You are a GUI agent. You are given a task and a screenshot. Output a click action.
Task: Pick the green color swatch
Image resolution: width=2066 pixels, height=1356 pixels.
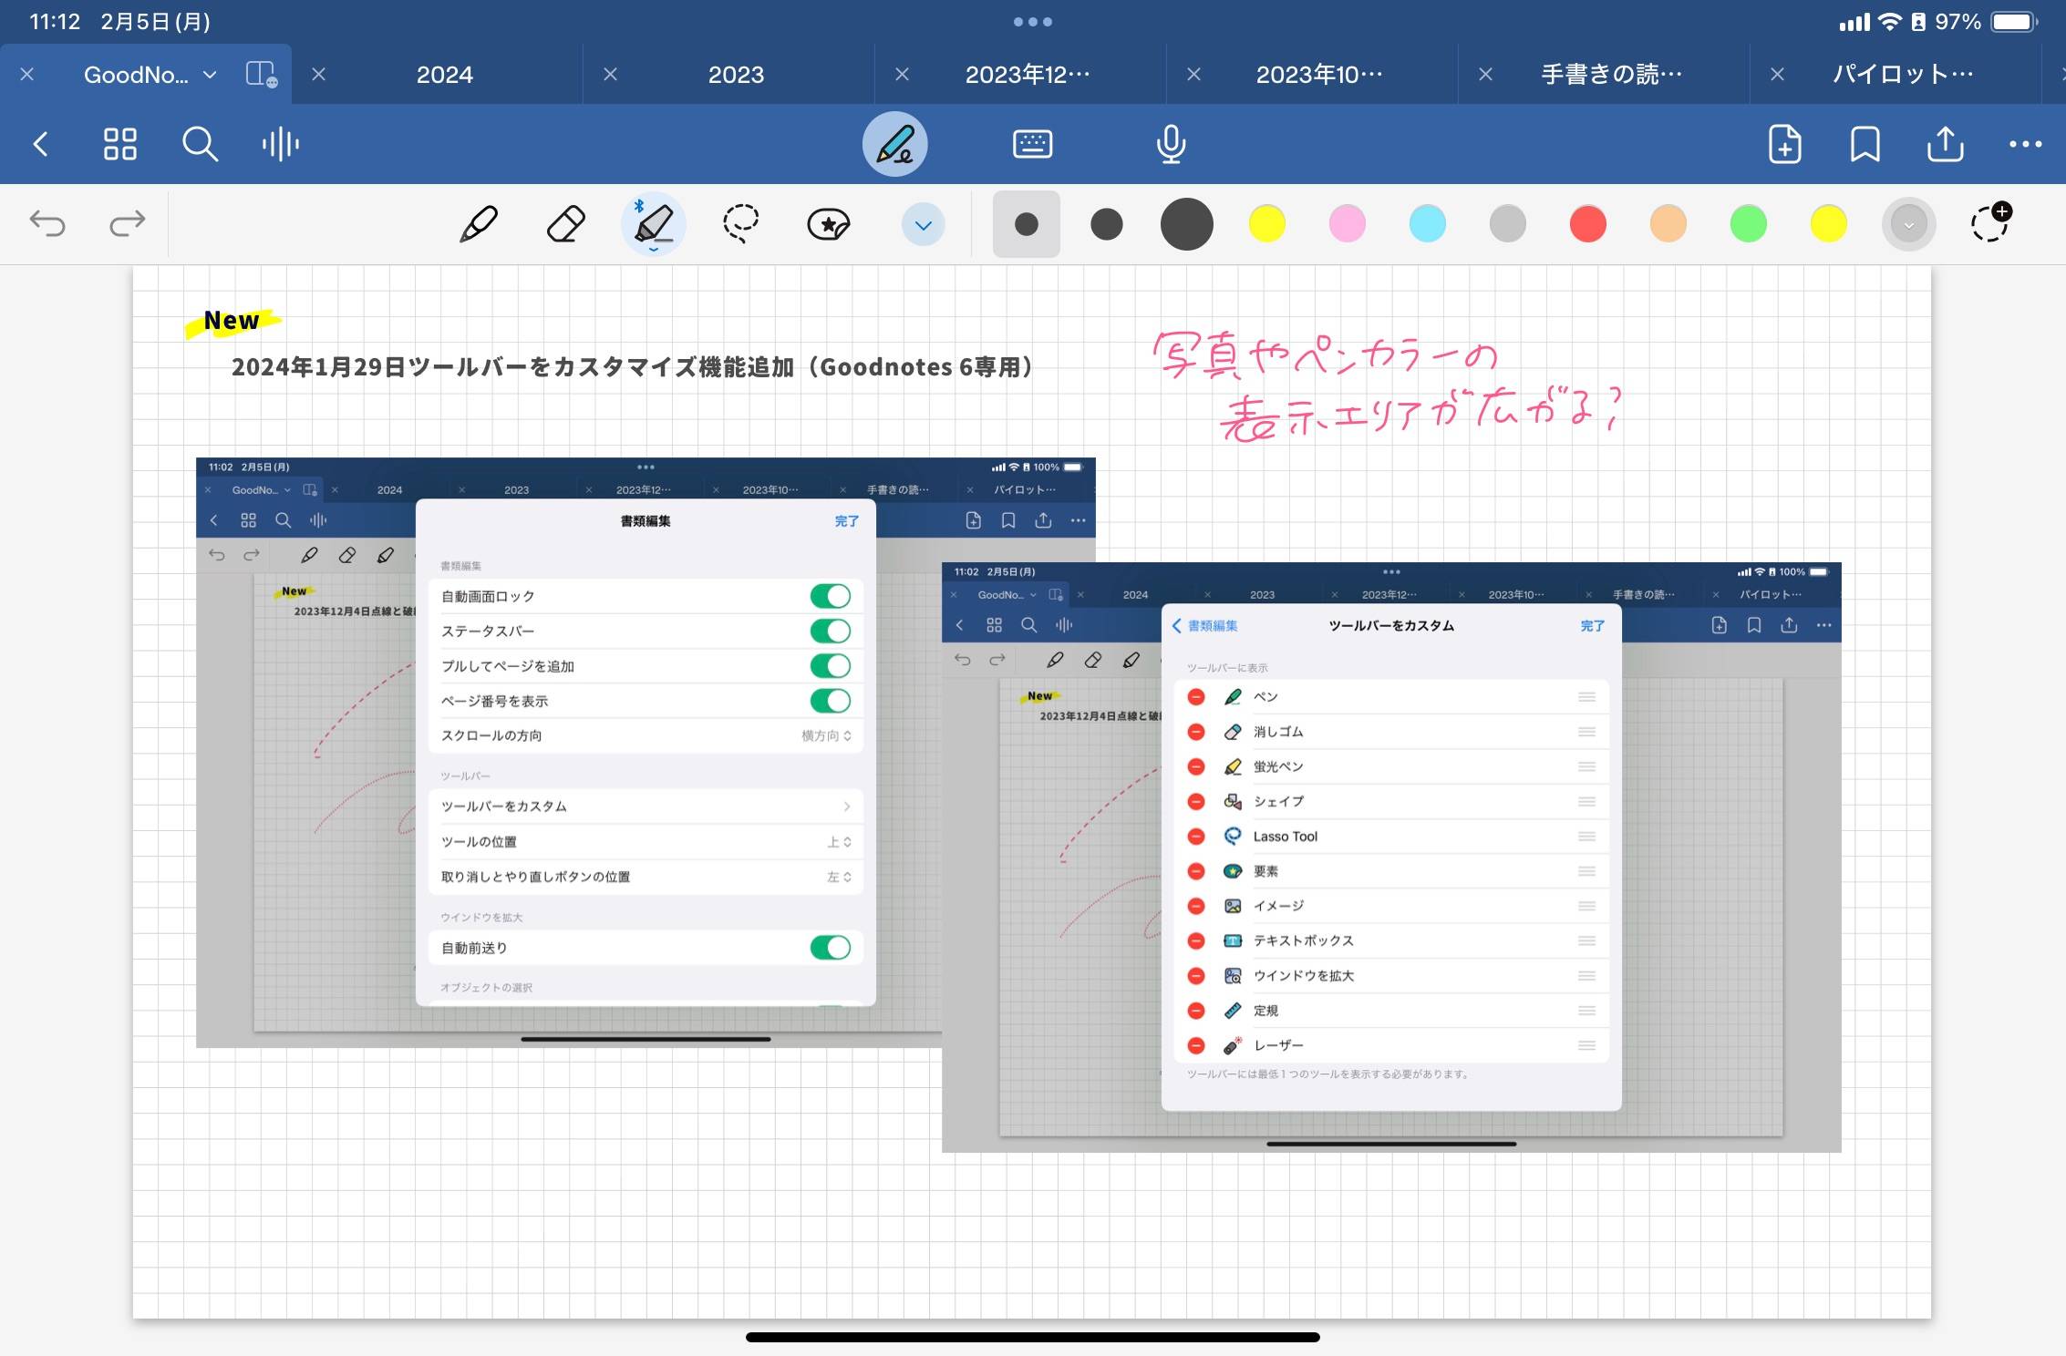(1749, 224)
